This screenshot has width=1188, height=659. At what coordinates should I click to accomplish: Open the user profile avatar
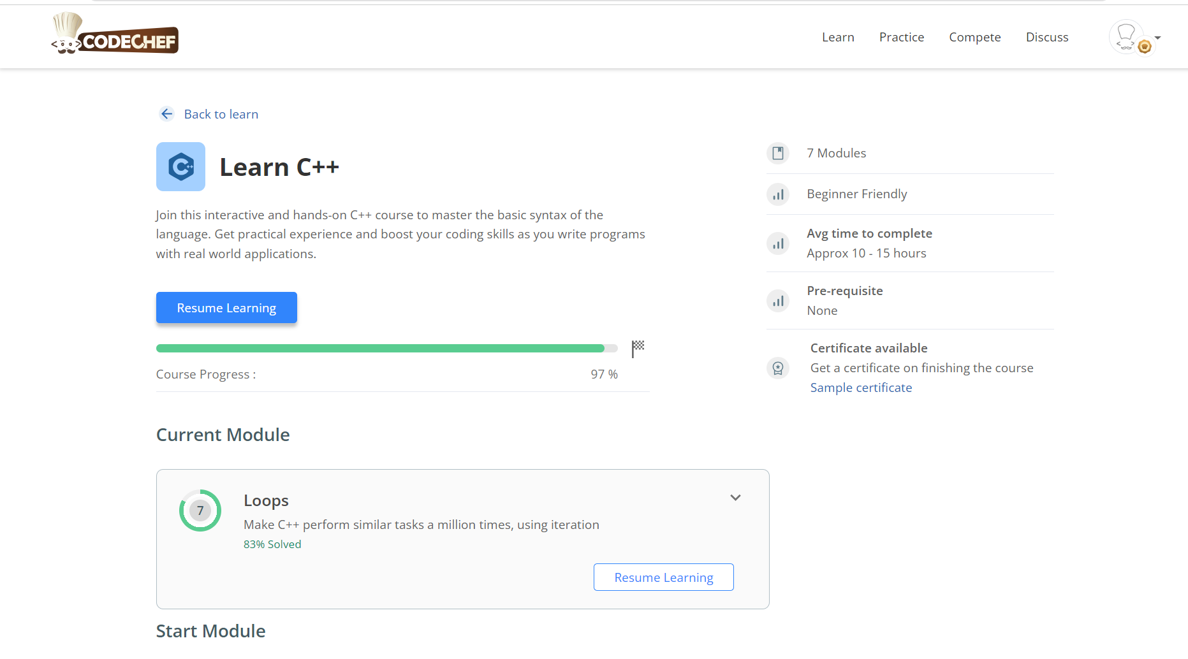(1127, 37)
